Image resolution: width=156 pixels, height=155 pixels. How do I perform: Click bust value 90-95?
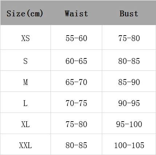[x=129, y=103]
